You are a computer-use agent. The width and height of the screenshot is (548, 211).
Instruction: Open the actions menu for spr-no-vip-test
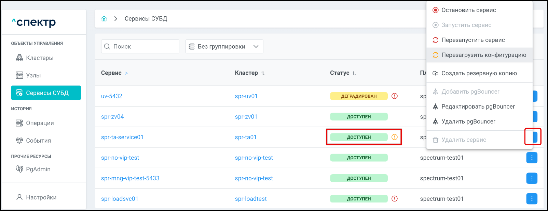click(532, 158)
